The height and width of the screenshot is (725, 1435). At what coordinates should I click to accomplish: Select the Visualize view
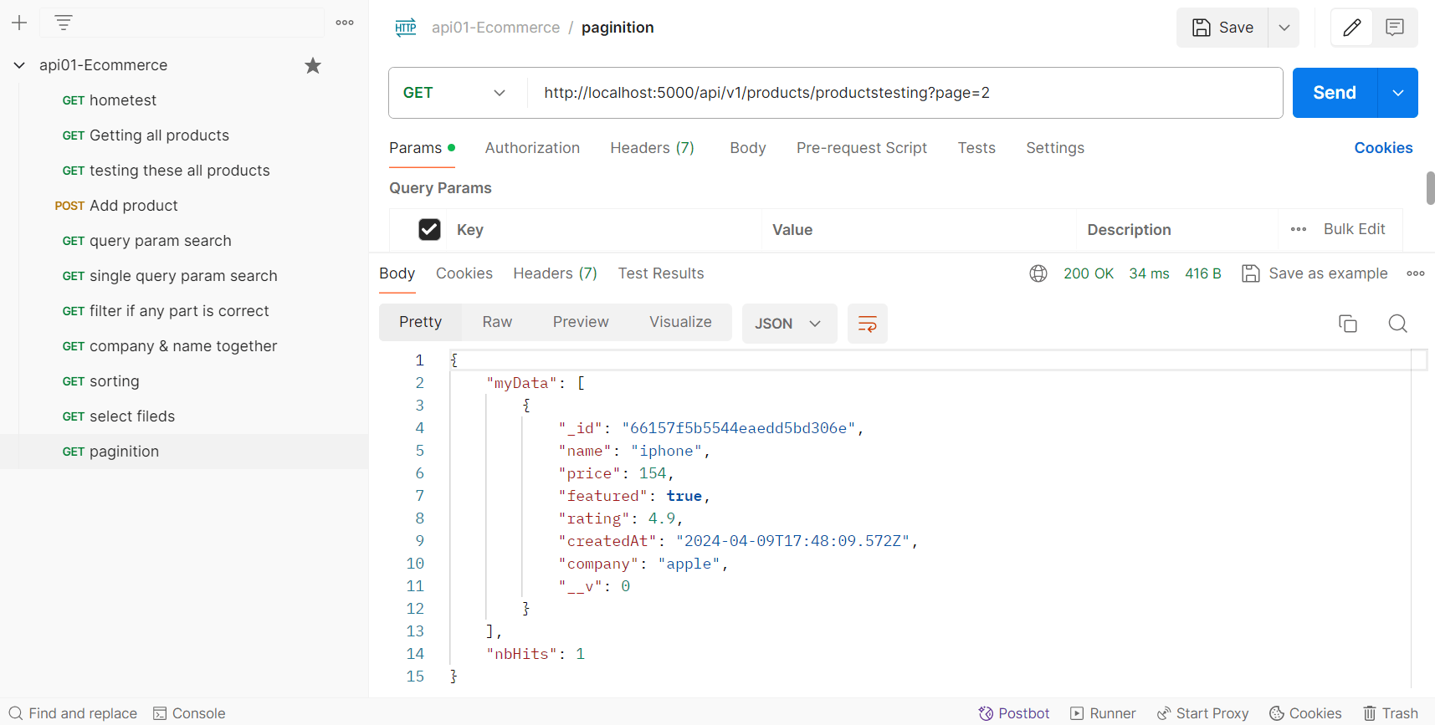[680, 322]
